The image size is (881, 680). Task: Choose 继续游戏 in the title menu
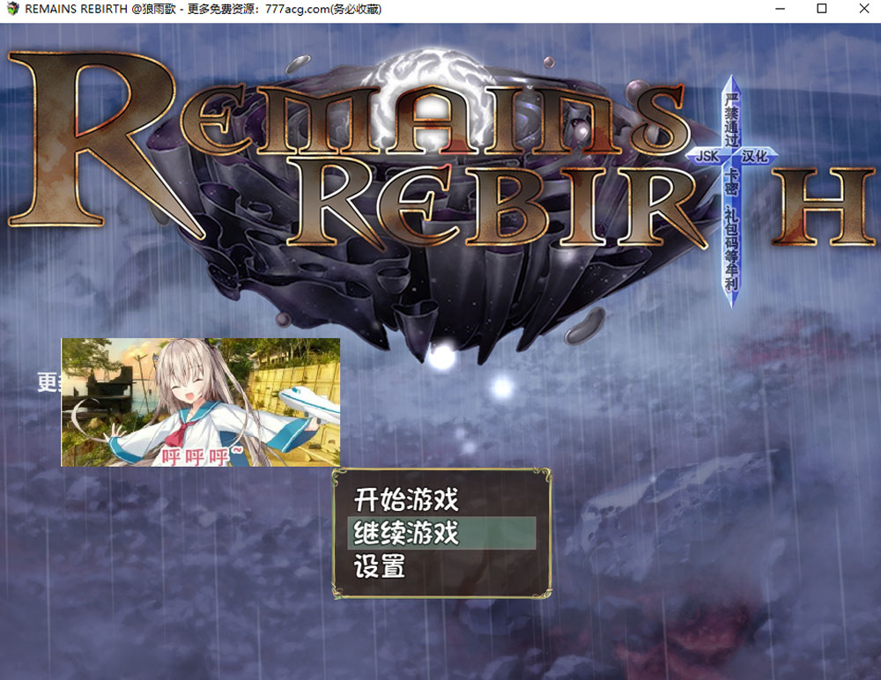[441, 533]
